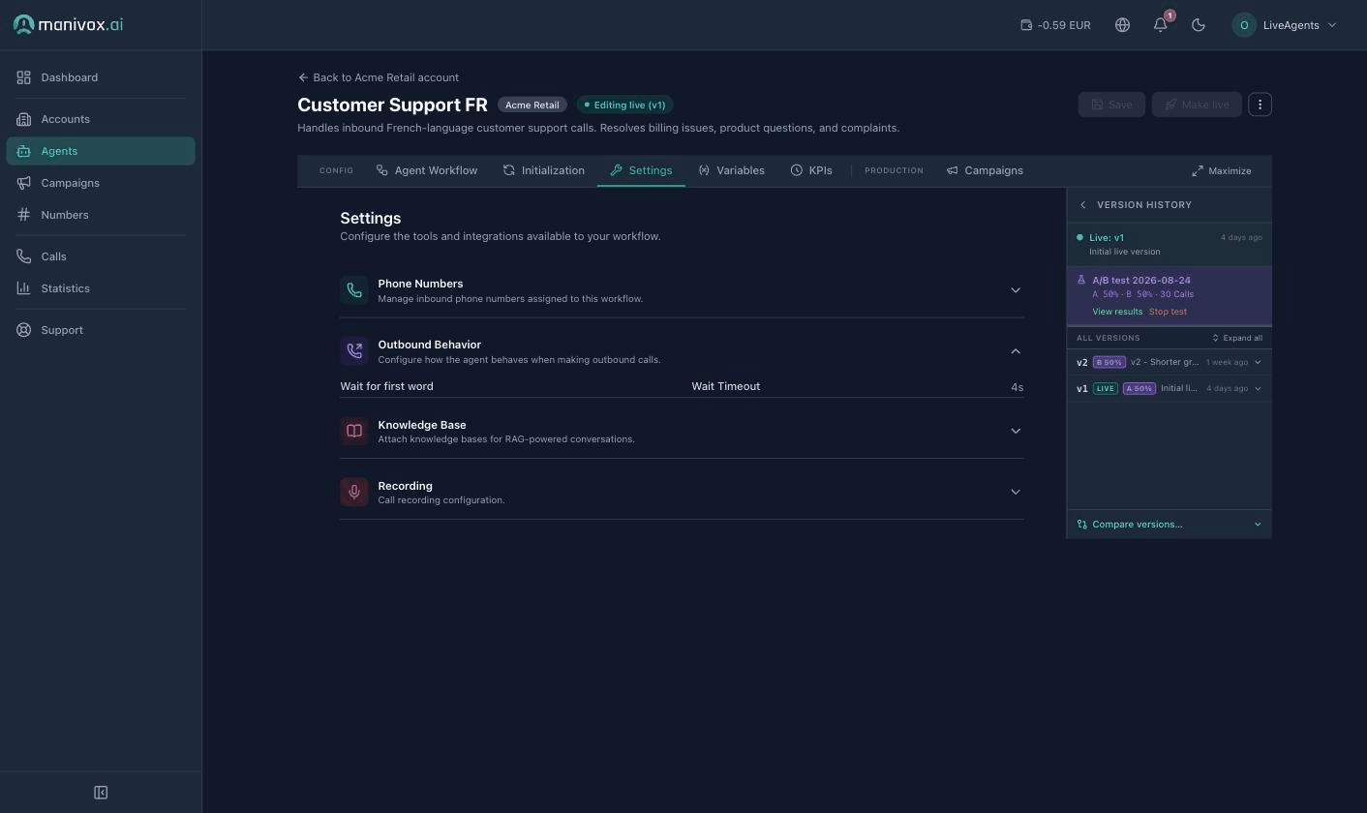1367x813 pixels.
Task: Expand the Knowledge Base section
Action: click(1016, 431)
